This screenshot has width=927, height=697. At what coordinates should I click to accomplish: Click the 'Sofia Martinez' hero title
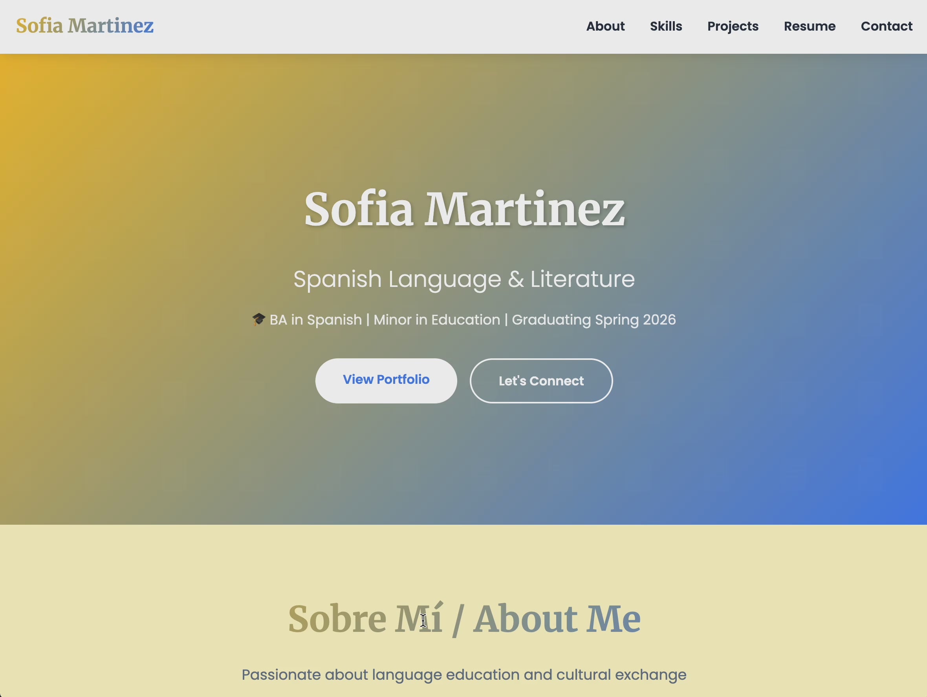coord(464,208)
